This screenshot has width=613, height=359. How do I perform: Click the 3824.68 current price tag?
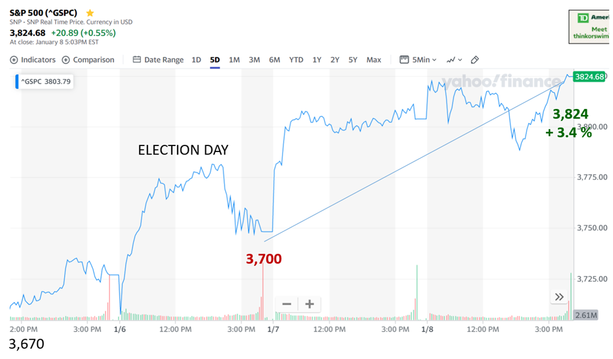coord(588,77)
